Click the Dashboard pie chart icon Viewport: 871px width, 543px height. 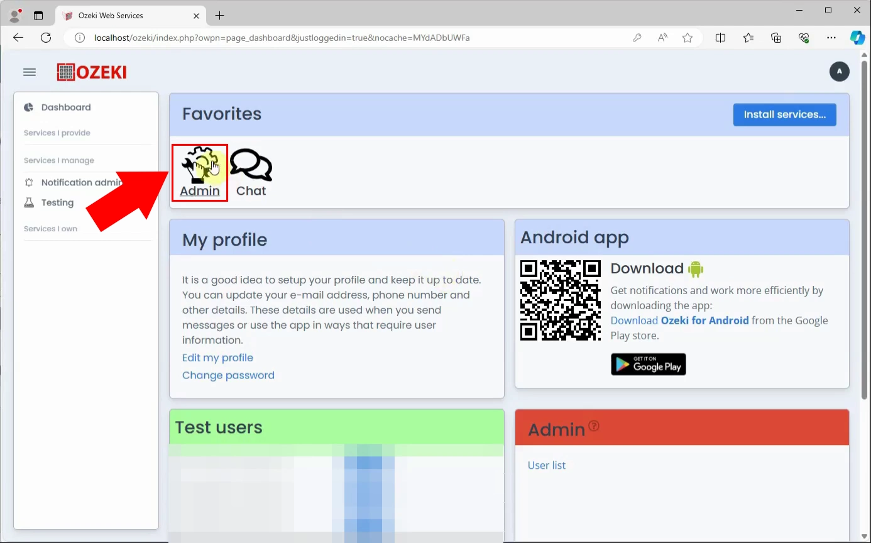(x=28, y=107)
